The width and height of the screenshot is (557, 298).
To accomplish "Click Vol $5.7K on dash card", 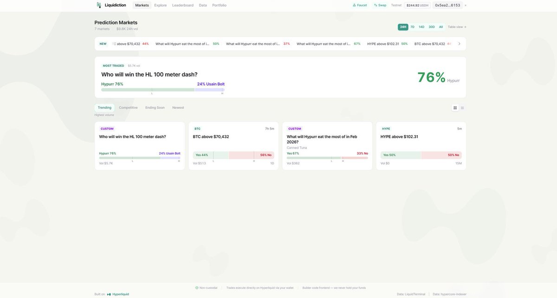I will pyautogui.click(x=106, y=163).
